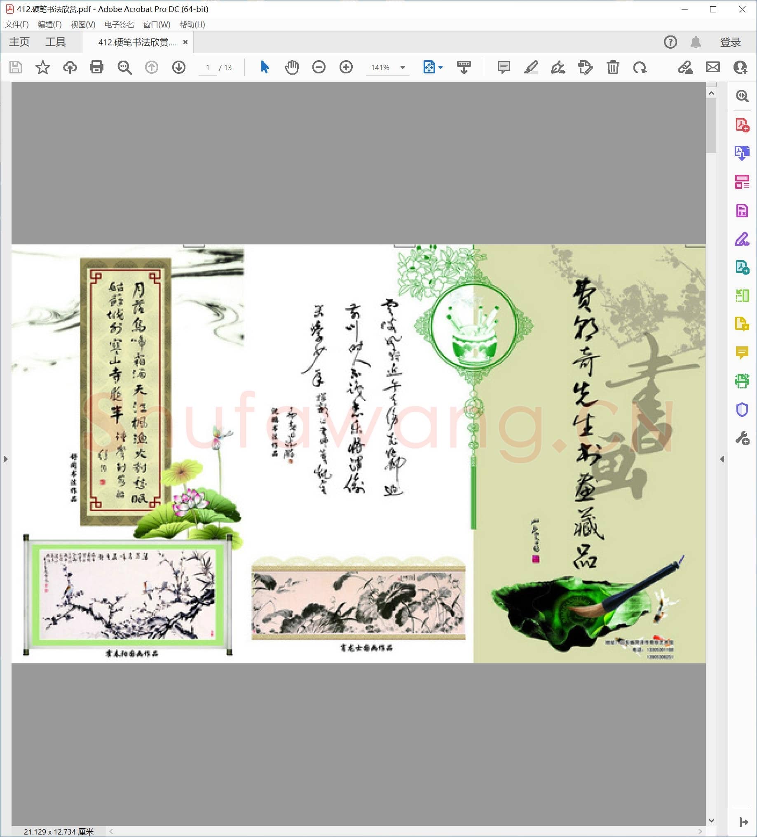
Task: Switch to selection arrow tool
Action: coord(265,67)
